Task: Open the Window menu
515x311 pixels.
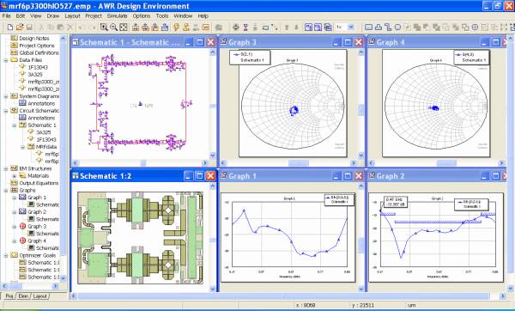Action: pyautogui.click(x=183, y=15)
